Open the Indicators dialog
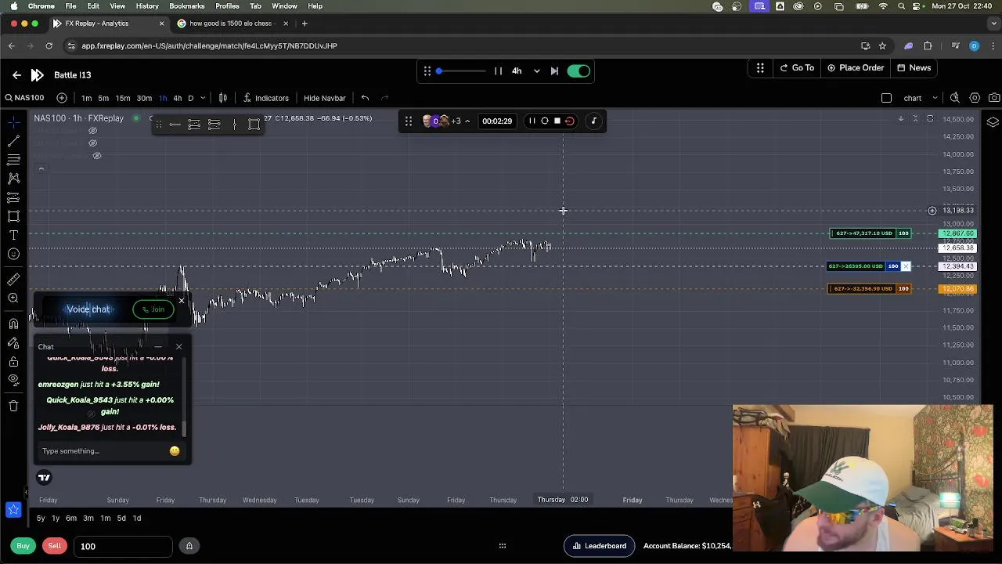 (265, 98)
